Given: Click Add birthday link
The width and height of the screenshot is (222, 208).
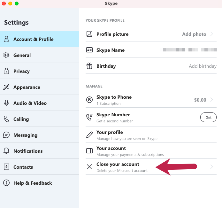Looking at the screenshot, I should (203, 66).
